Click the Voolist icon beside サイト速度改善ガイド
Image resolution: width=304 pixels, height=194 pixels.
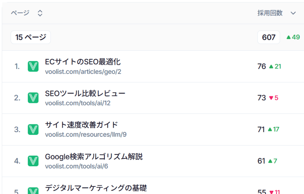click(x=33, y=129)
